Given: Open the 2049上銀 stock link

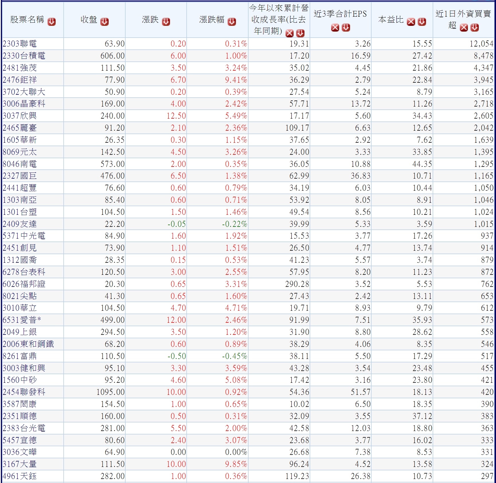Looking at the screenshot, I should tap(20, 332).
